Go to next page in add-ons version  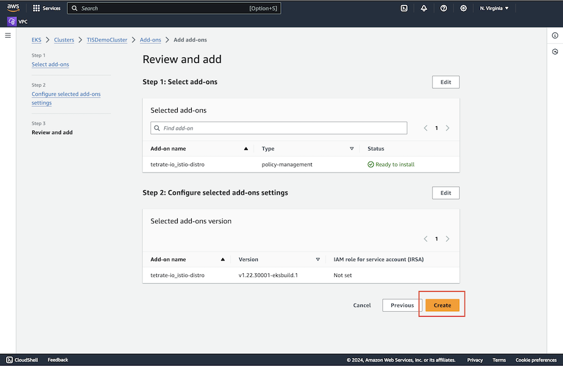pos(448,239)
